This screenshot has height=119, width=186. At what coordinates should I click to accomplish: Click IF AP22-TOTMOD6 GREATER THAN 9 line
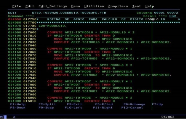pyautogui.click(x=81, y=101)
